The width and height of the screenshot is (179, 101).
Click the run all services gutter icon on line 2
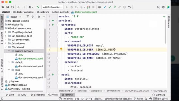point(53,20)
